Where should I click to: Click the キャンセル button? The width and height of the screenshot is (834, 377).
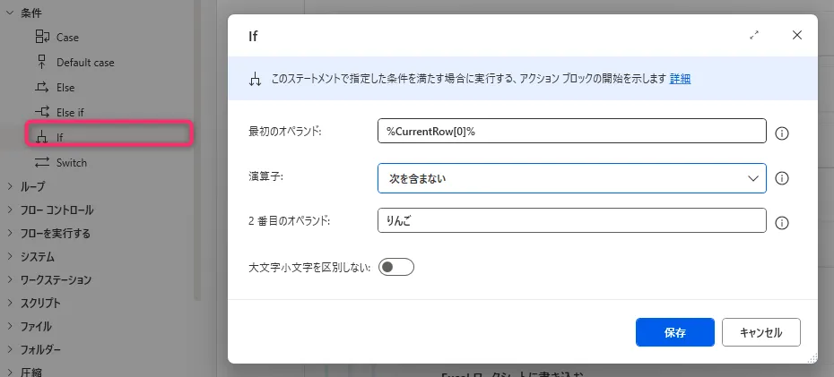760,332
